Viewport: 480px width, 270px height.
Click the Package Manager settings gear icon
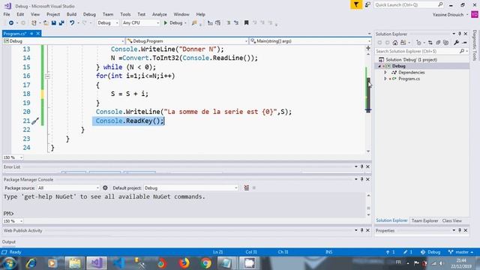(x=105, y=187)
